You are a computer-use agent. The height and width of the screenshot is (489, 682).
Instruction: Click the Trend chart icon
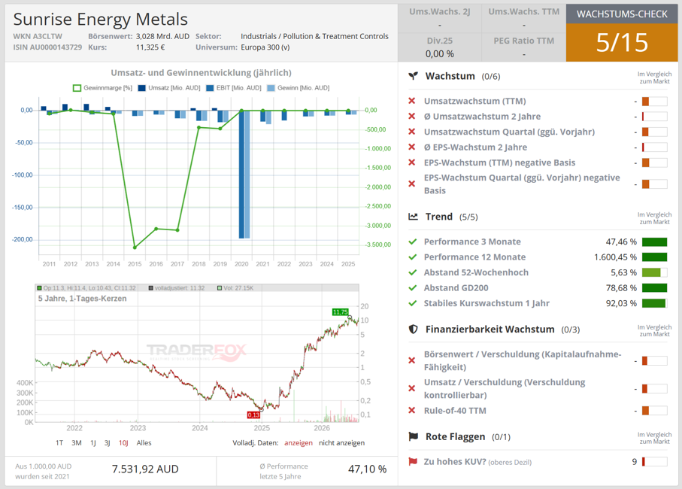tap(414, 217)
